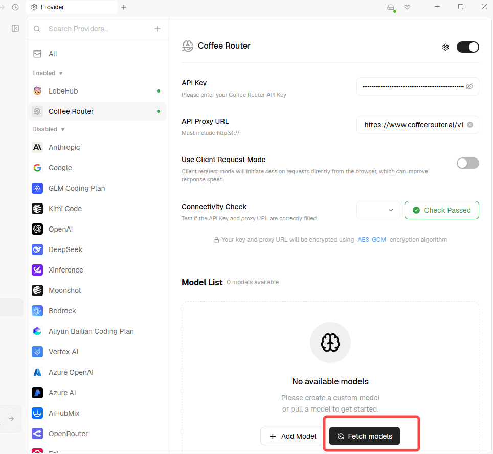Click the search magnifier icon
493x454 pixels.
[x=37, y=29]
